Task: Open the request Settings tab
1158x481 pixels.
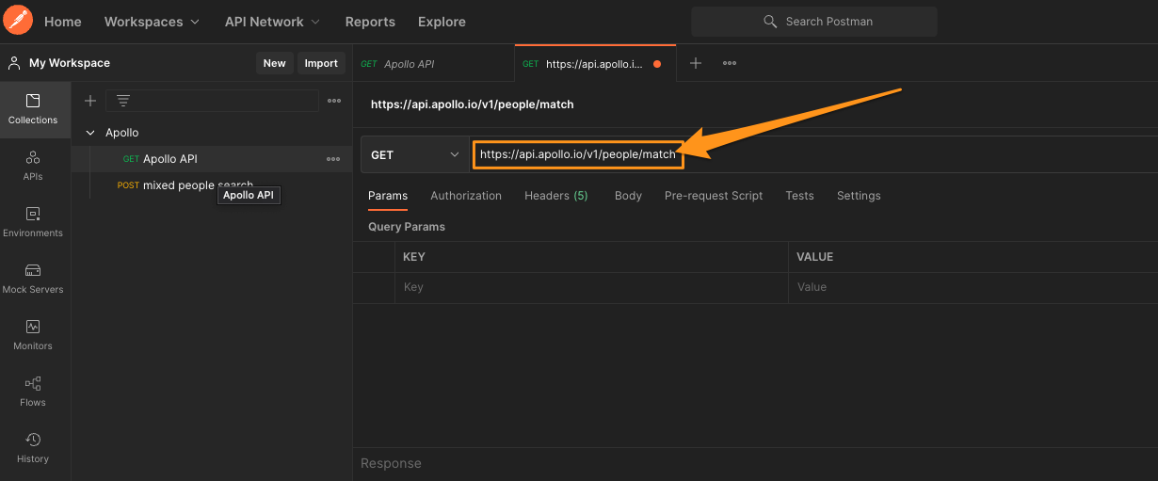Action: tap(859, 196)
